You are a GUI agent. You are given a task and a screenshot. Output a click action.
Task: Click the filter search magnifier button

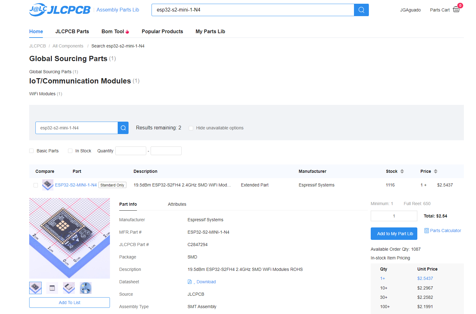click(123, 128)
